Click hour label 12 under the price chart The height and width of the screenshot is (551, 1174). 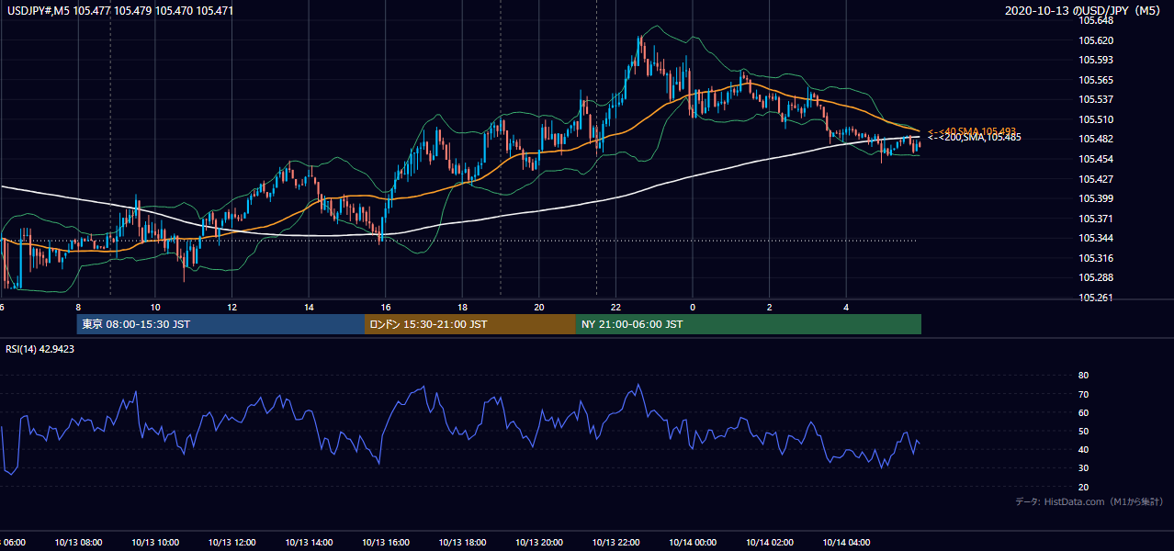pyautogui.click(x=231, y=307)
